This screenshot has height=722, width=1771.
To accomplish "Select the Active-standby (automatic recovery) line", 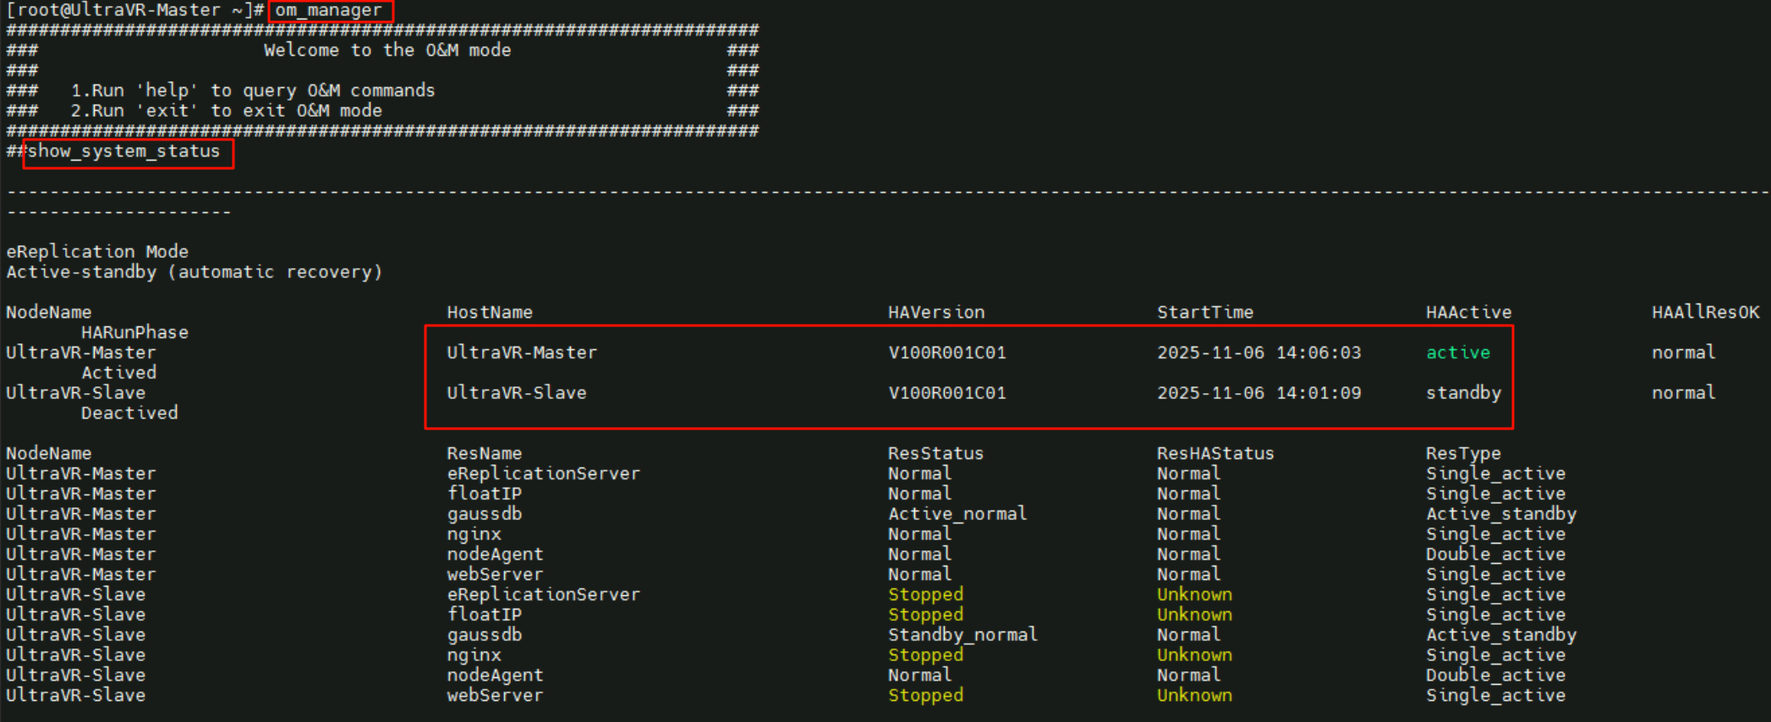I will (194, 271).
